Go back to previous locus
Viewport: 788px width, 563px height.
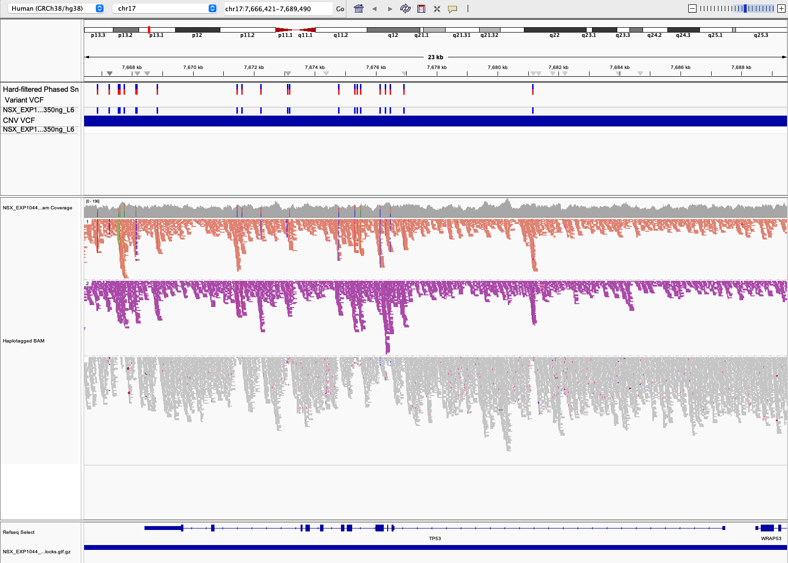click(374, 9)
